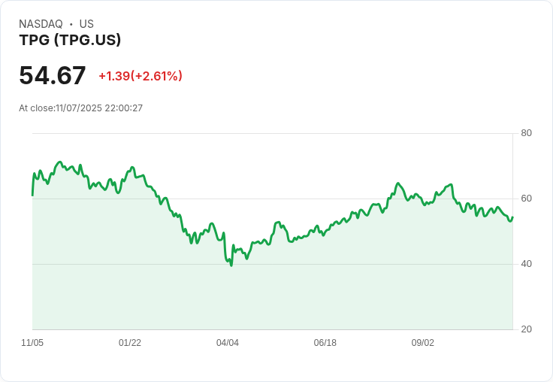Click the NASDAQ exchange label
This screenshot has width=553, height=382.
(41, 24)
